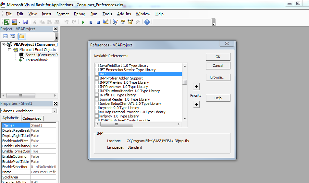Click the references list vertical scrollbar thumb
309x183 pixels.
click(185, 82)
